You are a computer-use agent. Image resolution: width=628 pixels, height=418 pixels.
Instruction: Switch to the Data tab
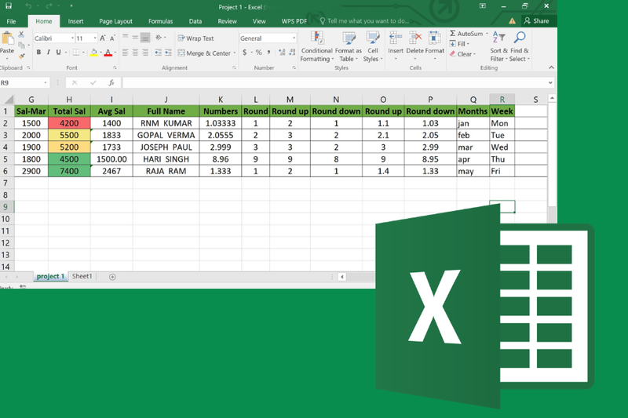195,21
